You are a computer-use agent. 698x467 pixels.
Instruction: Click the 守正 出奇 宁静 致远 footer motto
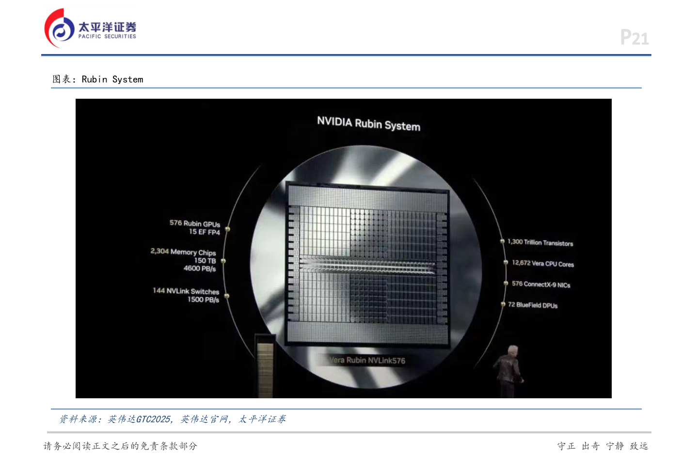coord(602,446)
